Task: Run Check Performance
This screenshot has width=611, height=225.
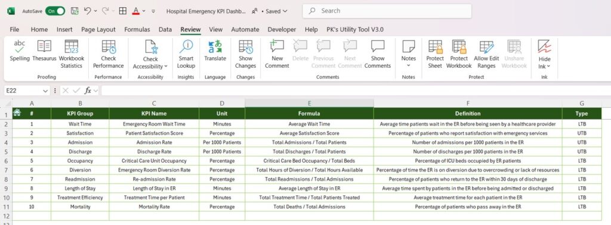Action: (109, 54)
